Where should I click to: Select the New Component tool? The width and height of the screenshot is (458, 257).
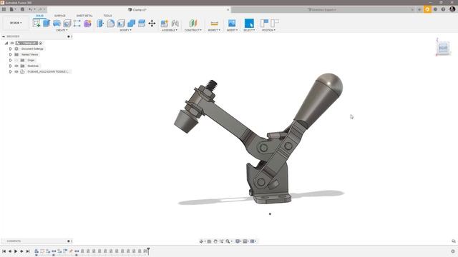coord(165,24)
